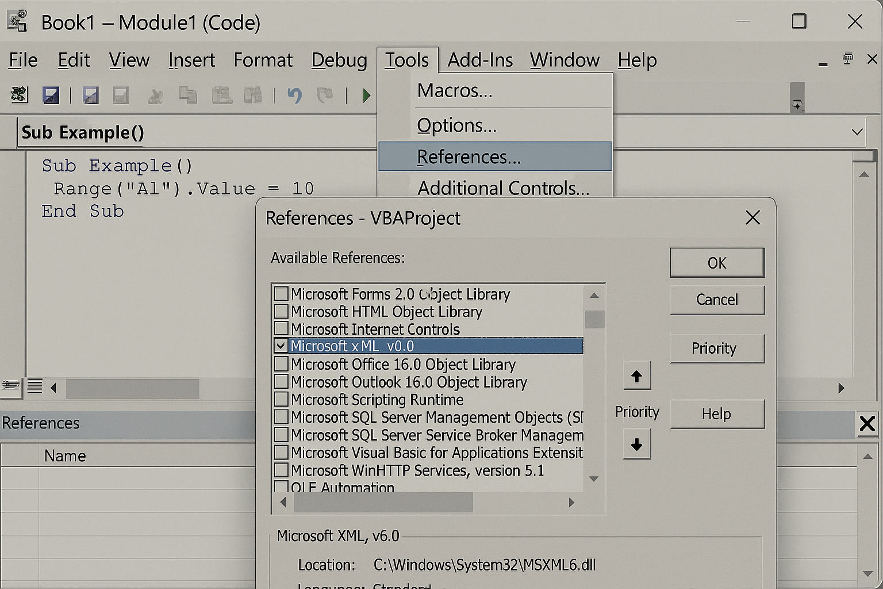Click references list vertical scrollbar thumb
The height and width of the screenshot is (589, 883).
pyautogui.click(x=594, y=319)
